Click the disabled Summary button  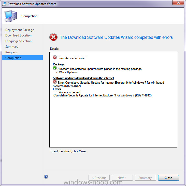click(x=145, y=178)
